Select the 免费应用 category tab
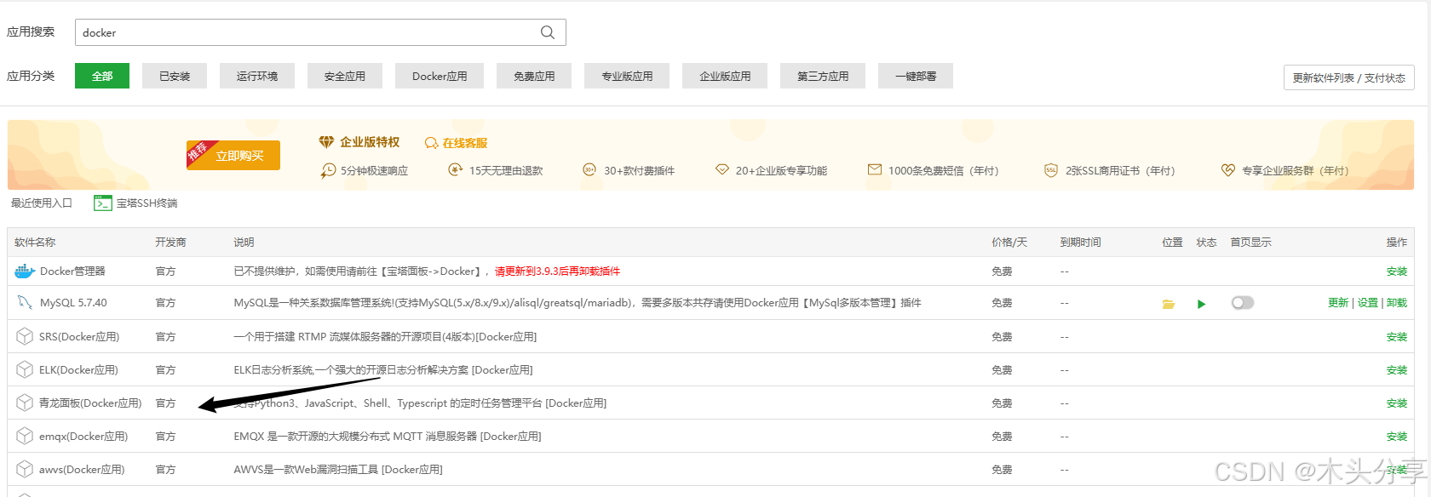The height and width of the screenshot is (497, 1431). pos(534,76)
